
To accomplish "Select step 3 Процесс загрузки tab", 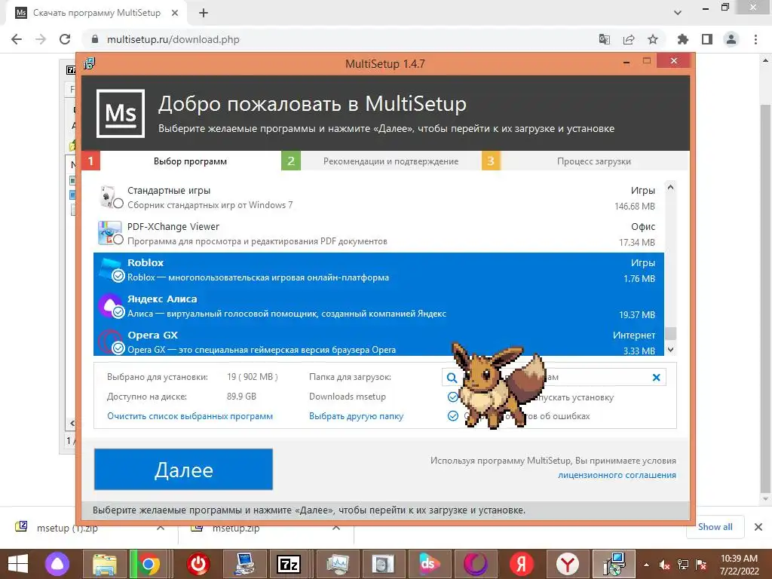I will click(585, 161).
